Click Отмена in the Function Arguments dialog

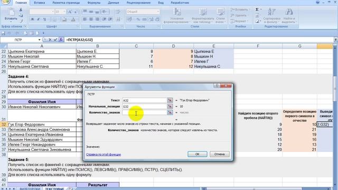click(x=220, y=154)
